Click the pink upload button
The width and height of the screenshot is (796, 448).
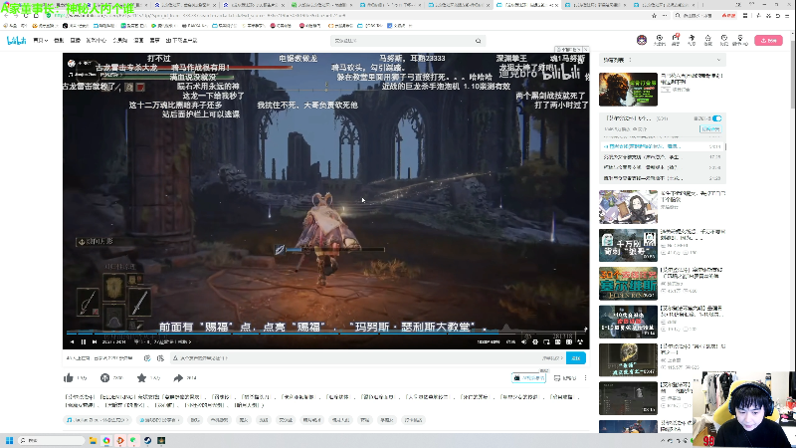coord(768,40)
